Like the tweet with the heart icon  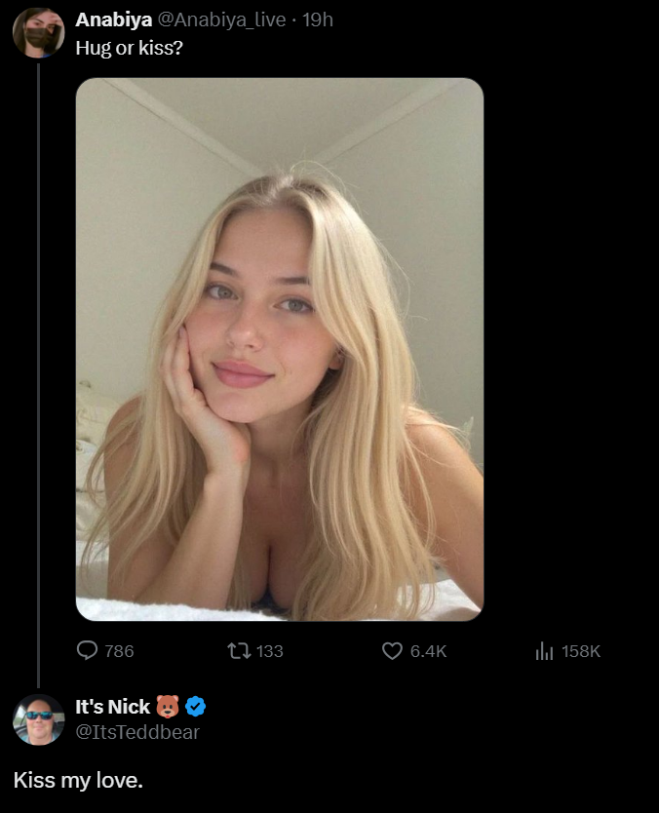click(x=392, y=650)
